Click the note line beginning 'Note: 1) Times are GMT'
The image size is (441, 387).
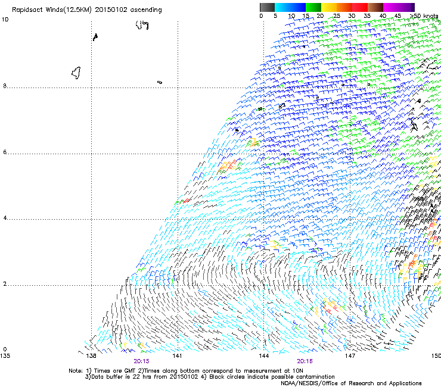(186, 371)
